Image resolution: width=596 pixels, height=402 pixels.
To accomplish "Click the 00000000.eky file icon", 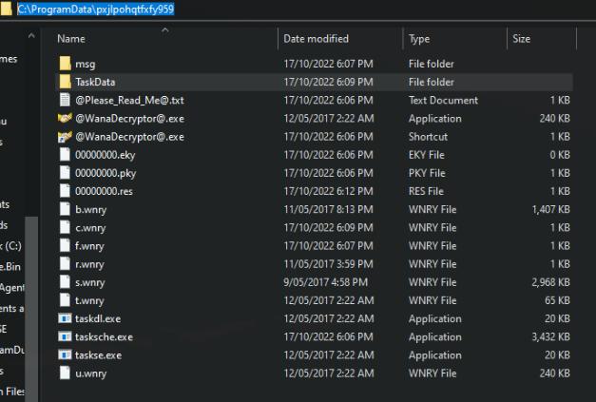I will click(x=65, y=155).
